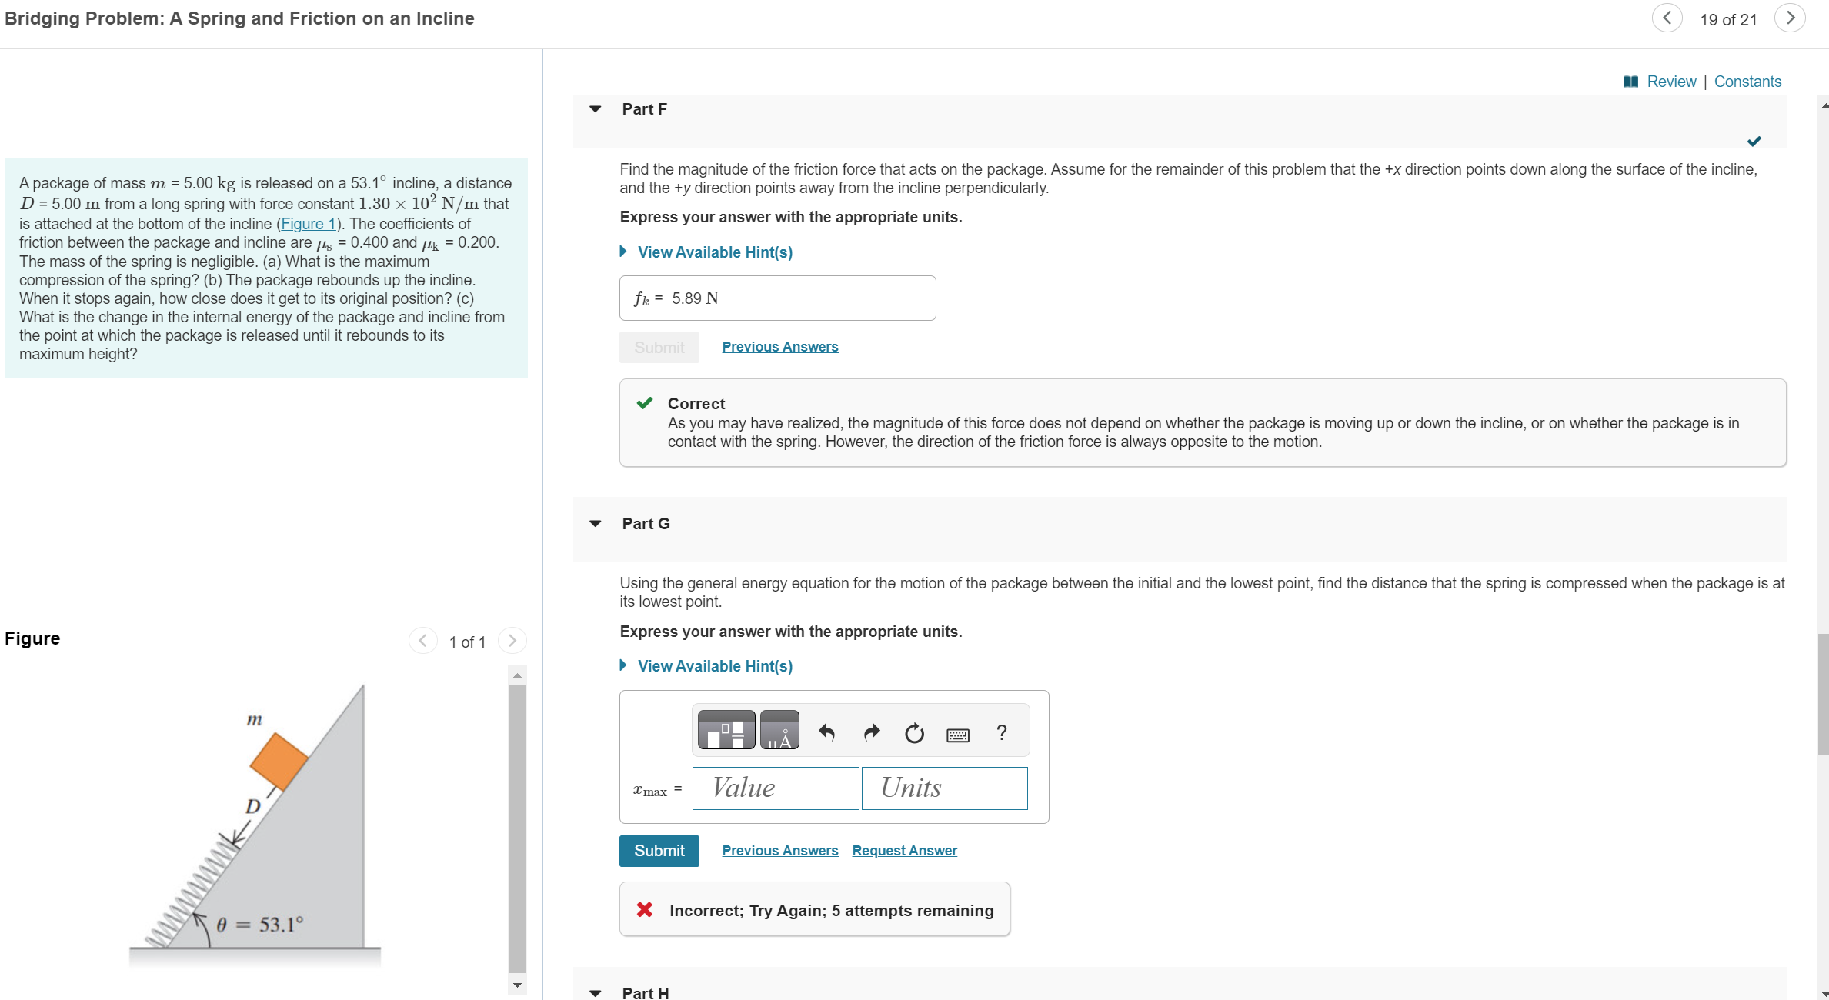
Task: Expand View Available Hint(s) in Part G
Action: [706, 666]
